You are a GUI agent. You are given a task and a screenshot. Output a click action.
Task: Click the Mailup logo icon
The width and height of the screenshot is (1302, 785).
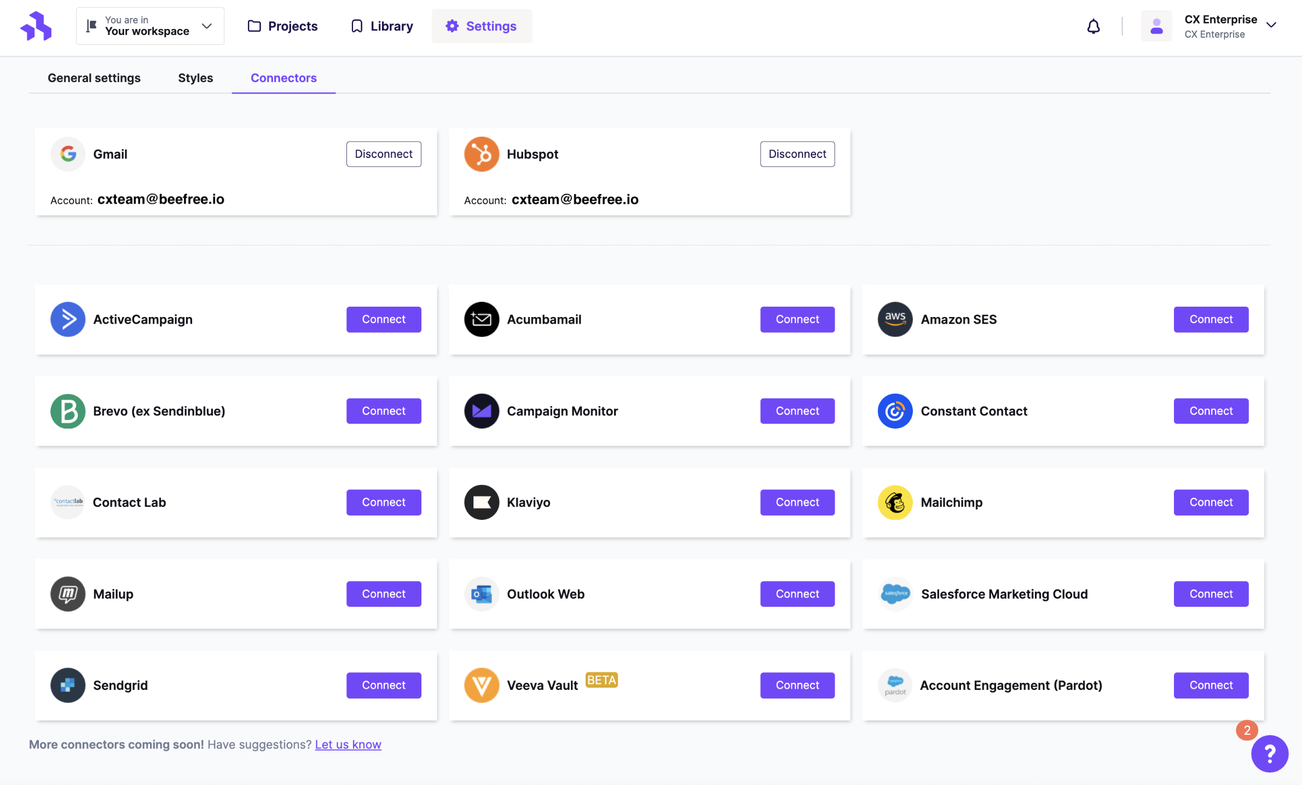click(68, 594)
